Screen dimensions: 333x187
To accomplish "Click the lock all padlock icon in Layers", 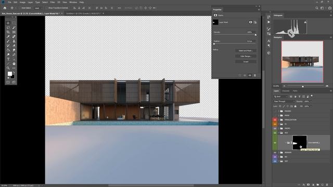I will [x=296, y=106].
